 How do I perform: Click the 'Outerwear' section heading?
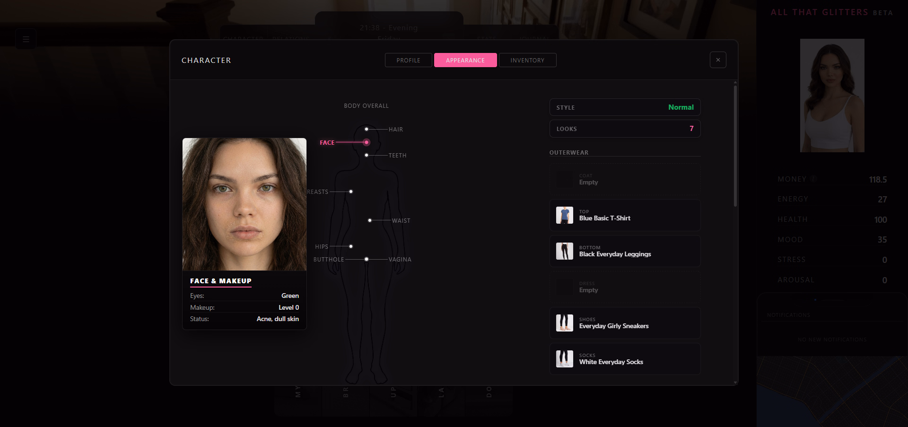pos(569,153)
